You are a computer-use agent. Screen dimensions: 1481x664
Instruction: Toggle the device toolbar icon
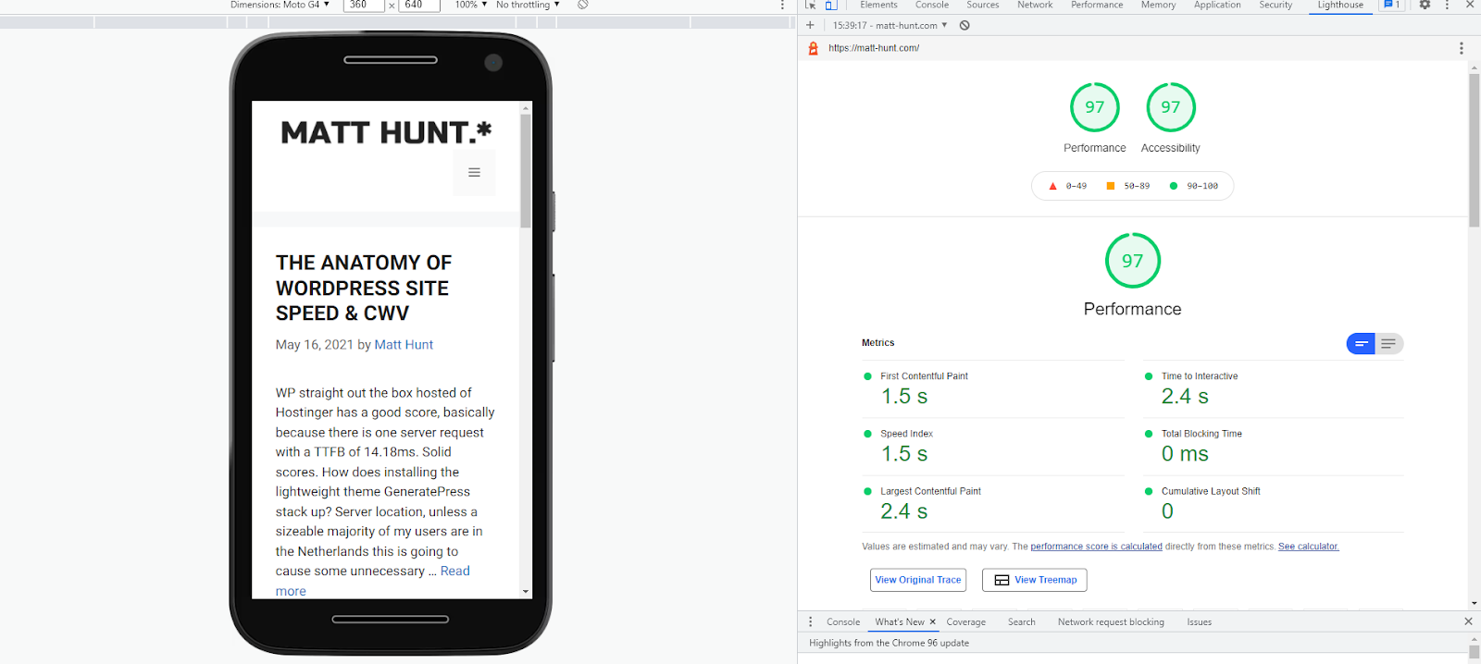point(831,5)
